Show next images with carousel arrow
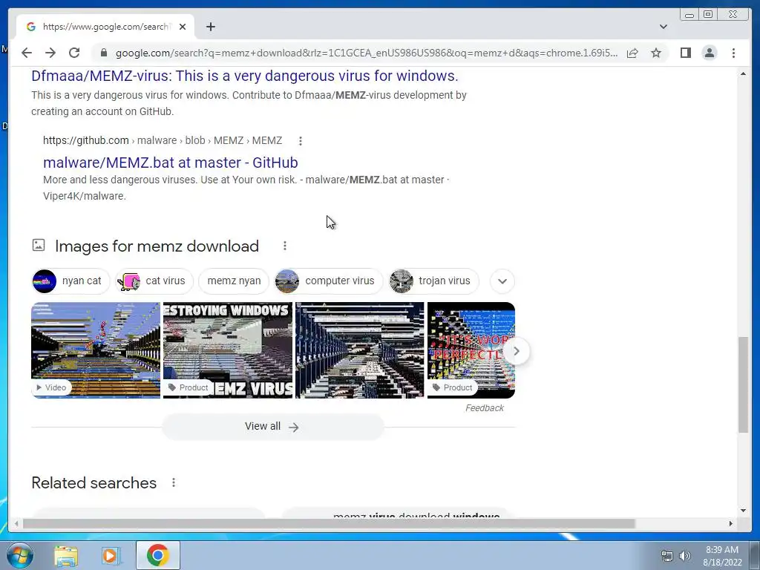 517,351
